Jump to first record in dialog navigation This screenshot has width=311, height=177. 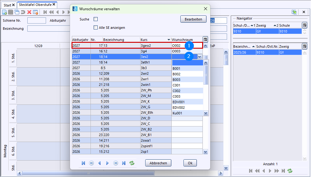click(x=83, y=163)
